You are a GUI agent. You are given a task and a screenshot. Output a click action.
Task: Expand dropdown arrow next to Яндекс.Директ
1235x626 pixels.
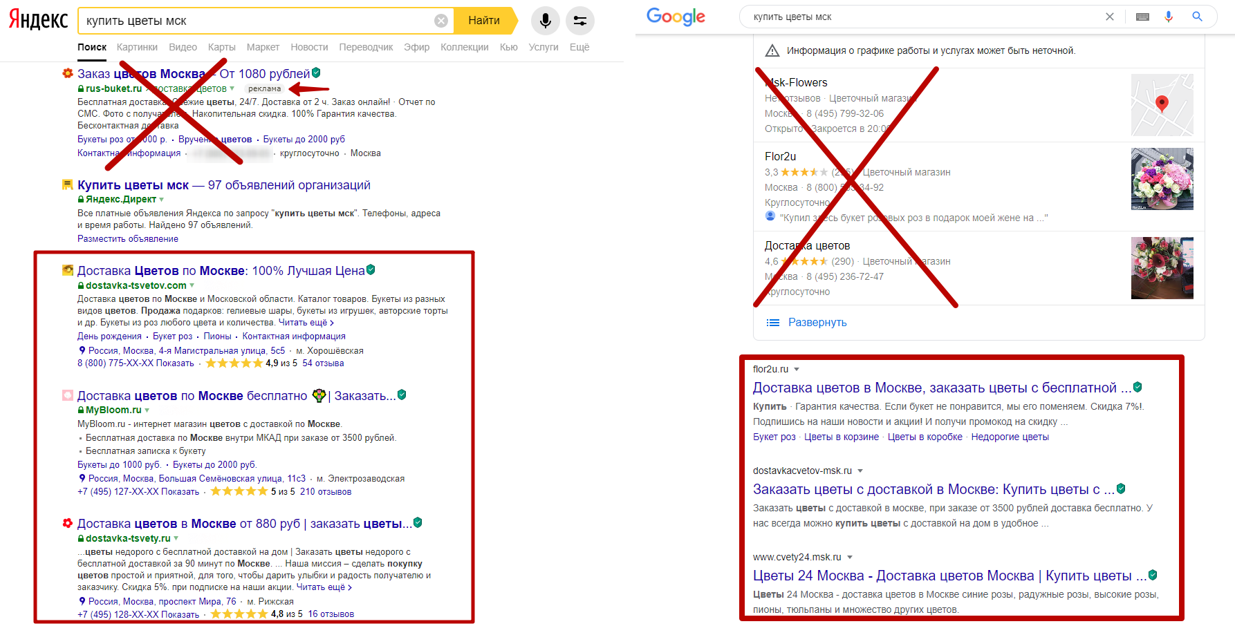162,200
